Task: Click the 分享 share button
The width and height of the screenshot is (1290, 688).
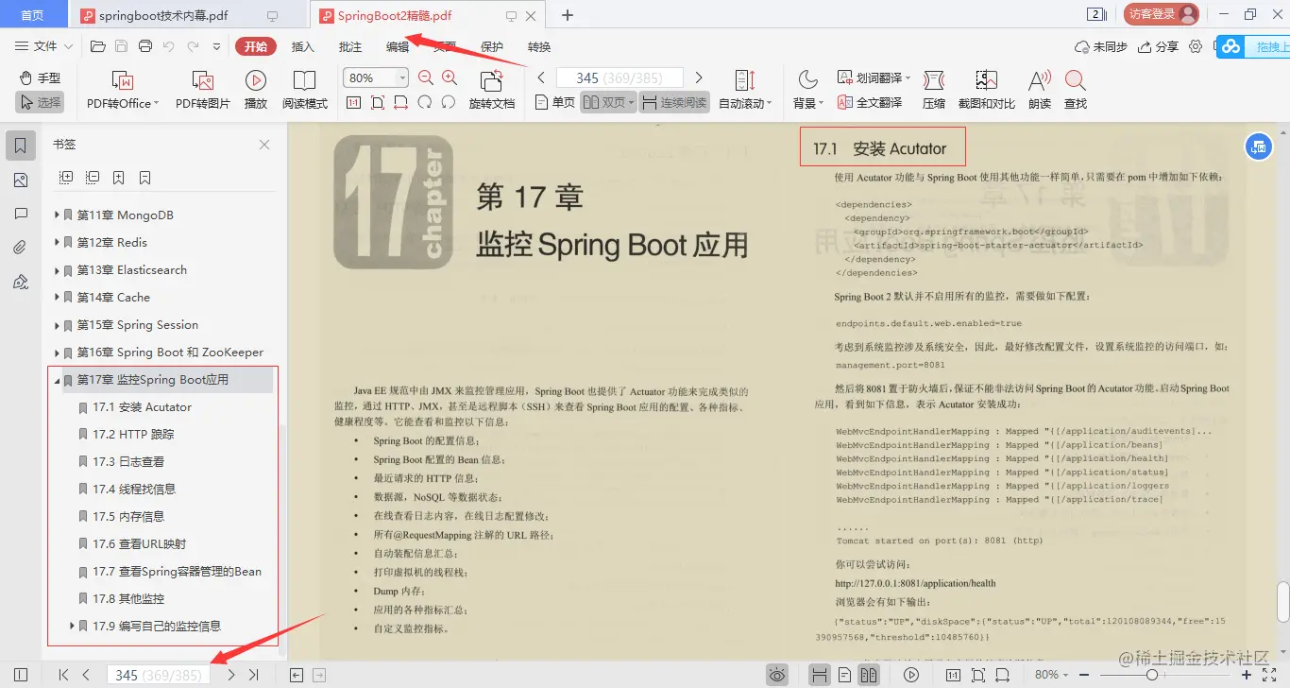Action: click(x=1159, y=46)
